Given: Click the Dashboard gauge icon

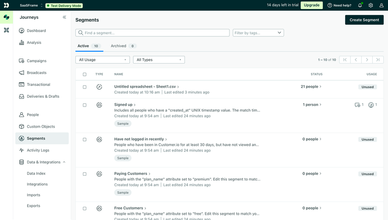Looking at the screenshot, I should pyautogui.click(x=21, y=31).
